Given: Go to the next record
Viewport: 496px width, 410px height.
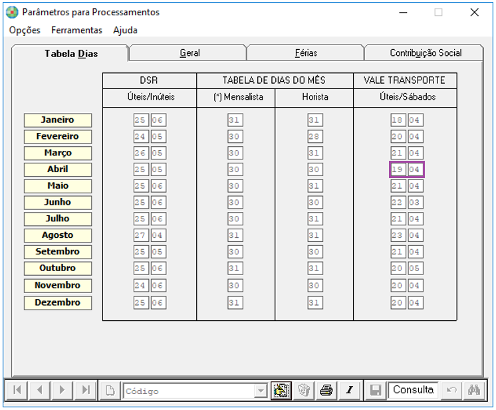Looking at the screenshot, I should [x=62, y=391].
